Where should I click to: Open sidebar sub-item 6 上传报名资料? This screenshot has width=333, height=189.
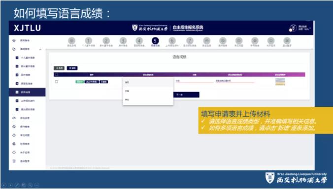pyautogui.click(x=27, y=101)
